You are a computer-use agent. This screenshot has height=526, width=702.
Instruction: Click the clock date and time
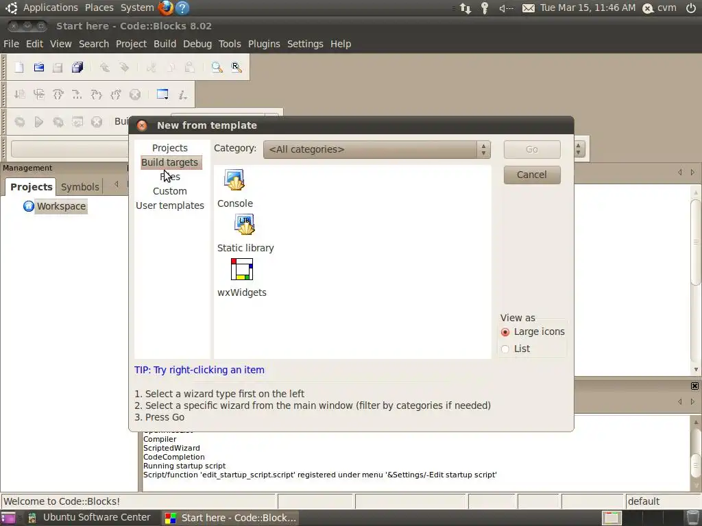[588, 8]
